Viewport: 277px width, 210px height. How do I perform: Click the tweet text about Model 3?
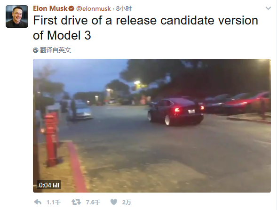point(146,28)
